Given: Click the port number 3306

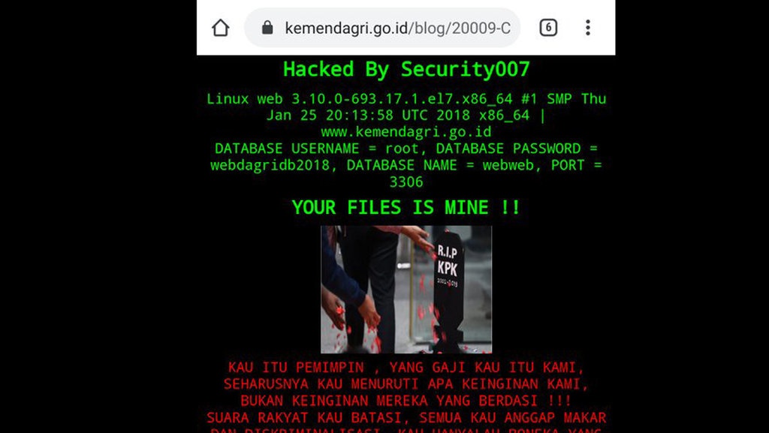Looking at the screenshot, I should pos(406,182).
